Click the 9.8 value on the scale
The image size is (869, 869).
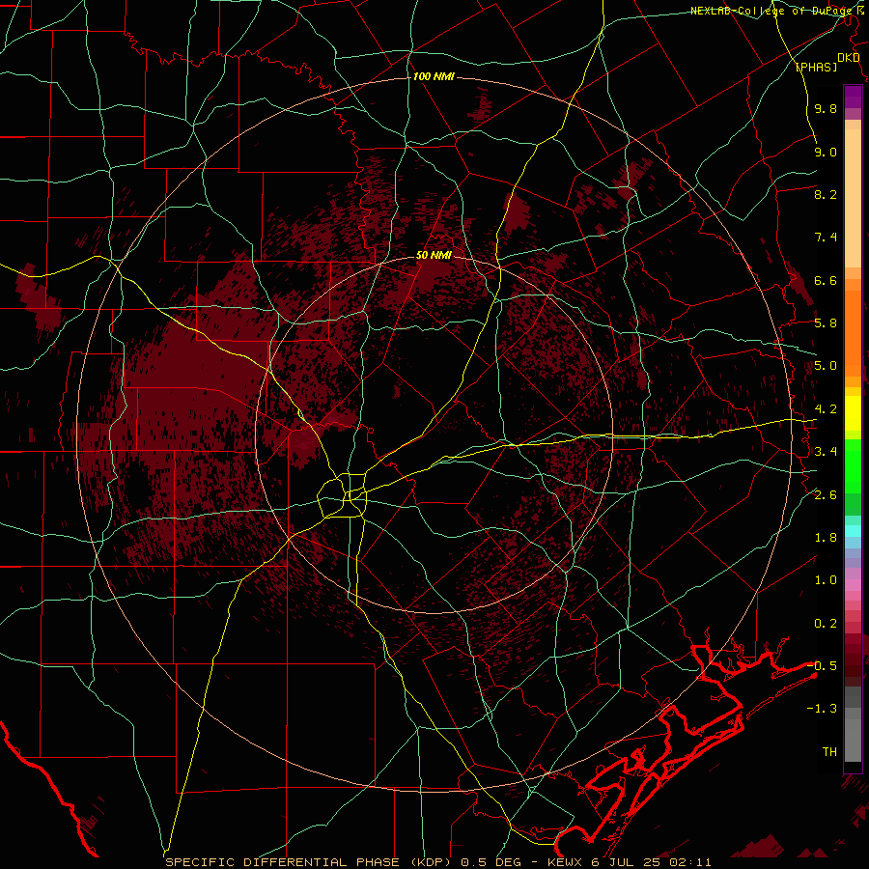[x=826, y=109]
